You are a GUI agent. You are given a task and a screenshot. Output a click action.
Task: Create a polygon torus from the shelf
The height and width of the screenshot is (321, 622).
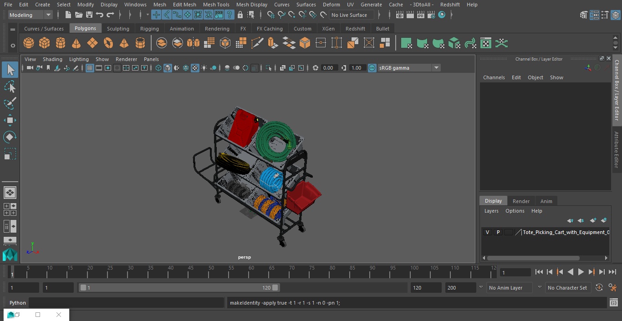point(108,43)
